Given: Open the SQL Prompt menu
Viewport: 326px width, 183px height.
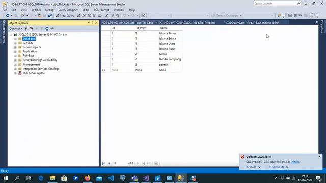Looking at the screenshot, I should pyautogui.click(x=101, y=10).
